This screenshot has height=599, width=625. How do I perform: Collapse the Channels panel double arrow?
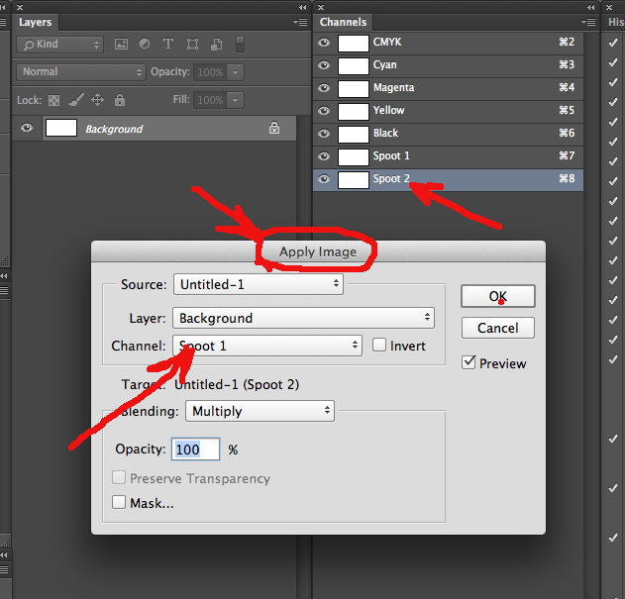591,7
